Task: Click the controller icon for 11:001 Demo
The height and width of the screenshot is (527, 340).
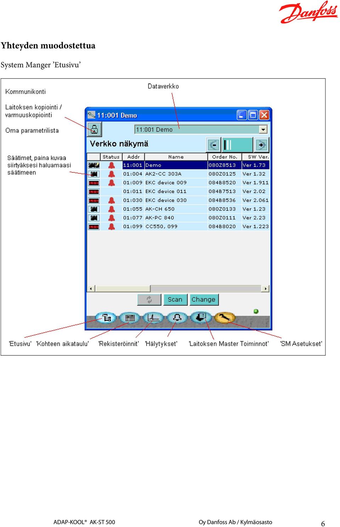Action: (x=94, y=165)
